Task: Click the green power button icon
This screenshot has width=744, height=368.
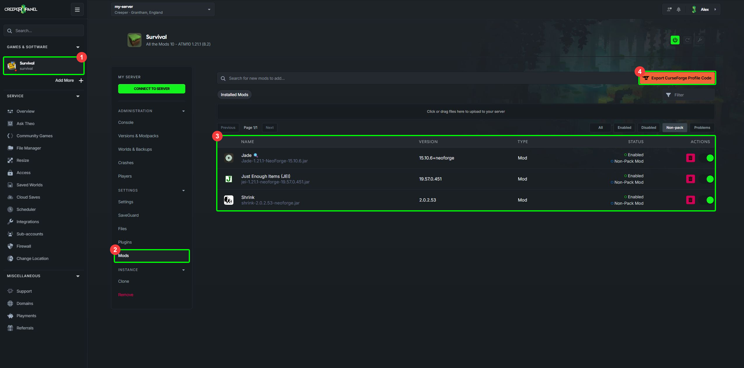Action: click(x=675, y=40)
